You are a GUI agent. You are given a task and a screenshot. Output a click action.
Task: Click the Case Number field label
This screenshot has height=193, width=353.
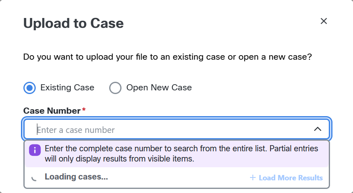pos(52,111)
